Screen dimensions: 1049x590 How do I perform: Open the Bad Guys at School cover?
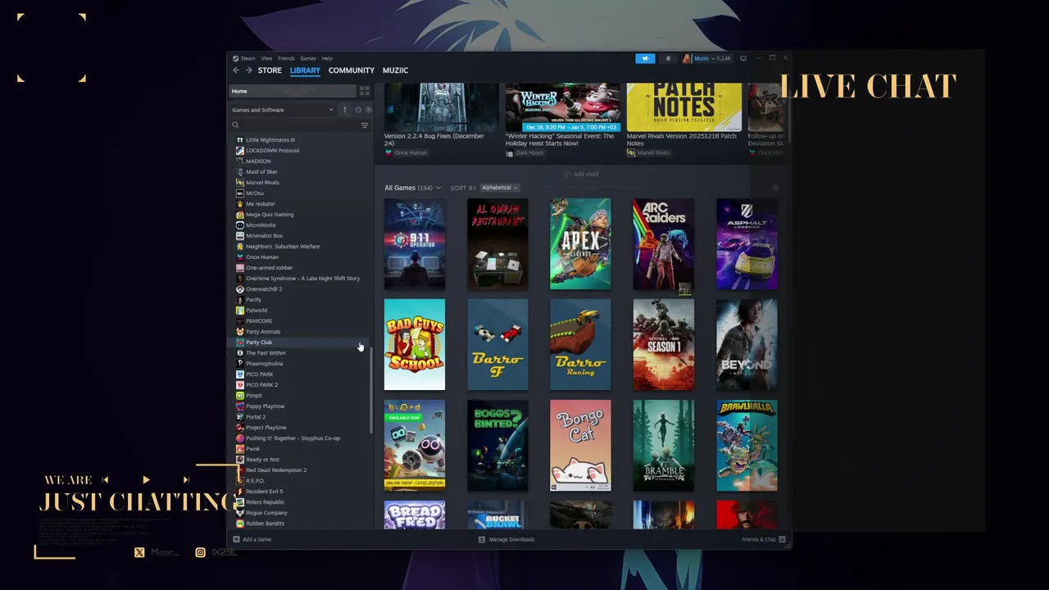pyautogui.click(x=415, y=345)
